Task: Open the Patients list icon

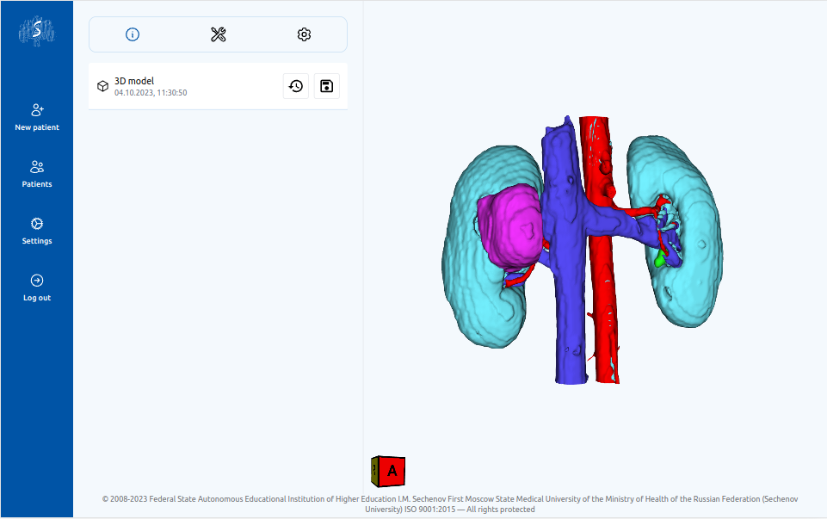Action: [37, 167]
